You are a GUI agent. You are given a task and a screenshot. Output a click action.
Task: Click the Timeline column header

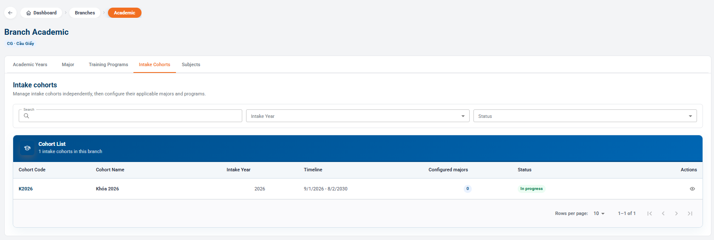point(313,170)
